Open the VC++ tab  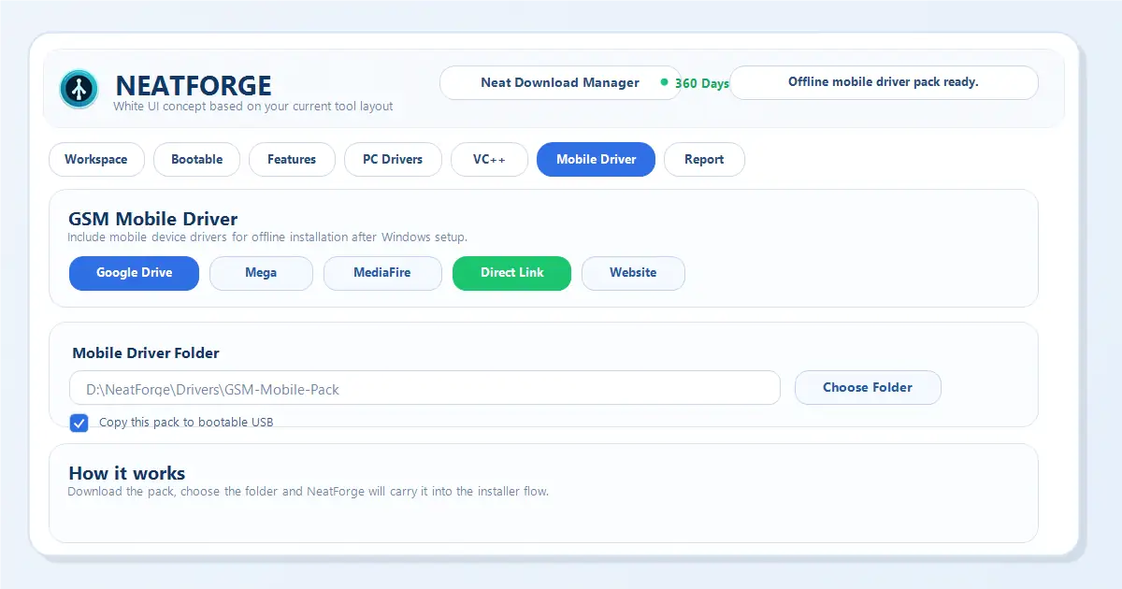(x=489, y=159)
